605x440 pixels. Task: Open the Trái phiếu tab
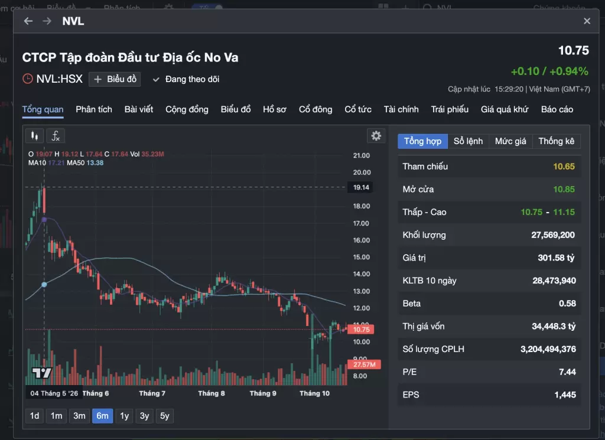click(450, 109)
